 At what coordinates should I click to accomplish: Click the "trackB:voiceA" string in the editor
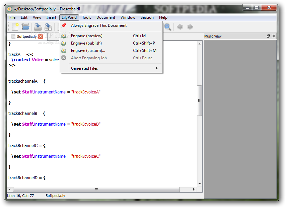(86, 92)
